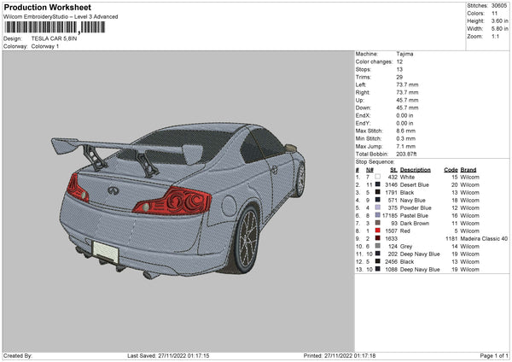Viewport: 512px width, 362px height.
Task: Select the Pastel Blue thread swatch
Action: coord(377,215)
